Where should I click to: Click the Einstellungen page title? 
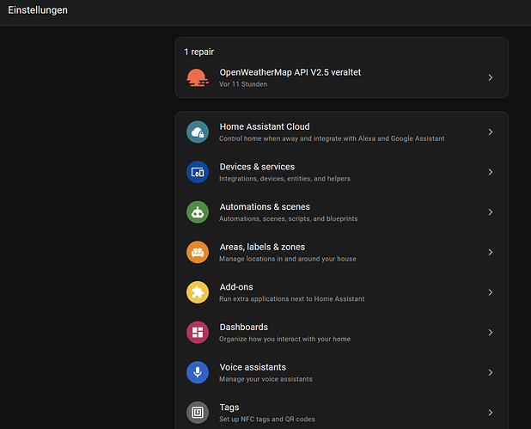(38, 10)
